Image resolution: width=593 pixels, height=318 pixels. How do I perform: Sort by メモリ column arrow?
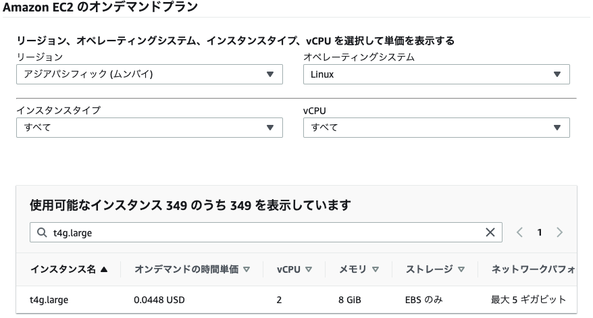(x=375, y=269)
